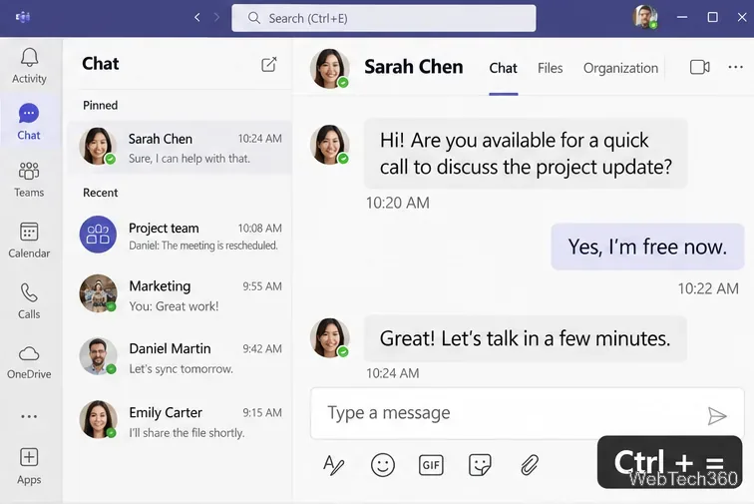Click the 10:22 AM message timestamp
This screenshot has height=504, width=754.
tap(708, 288)
